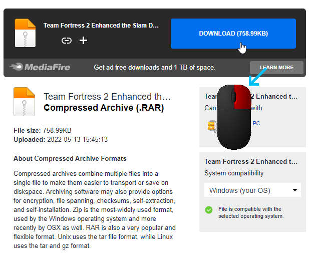Click the System compatibility panel title
The image size is (313, 255).
(251, 161)
